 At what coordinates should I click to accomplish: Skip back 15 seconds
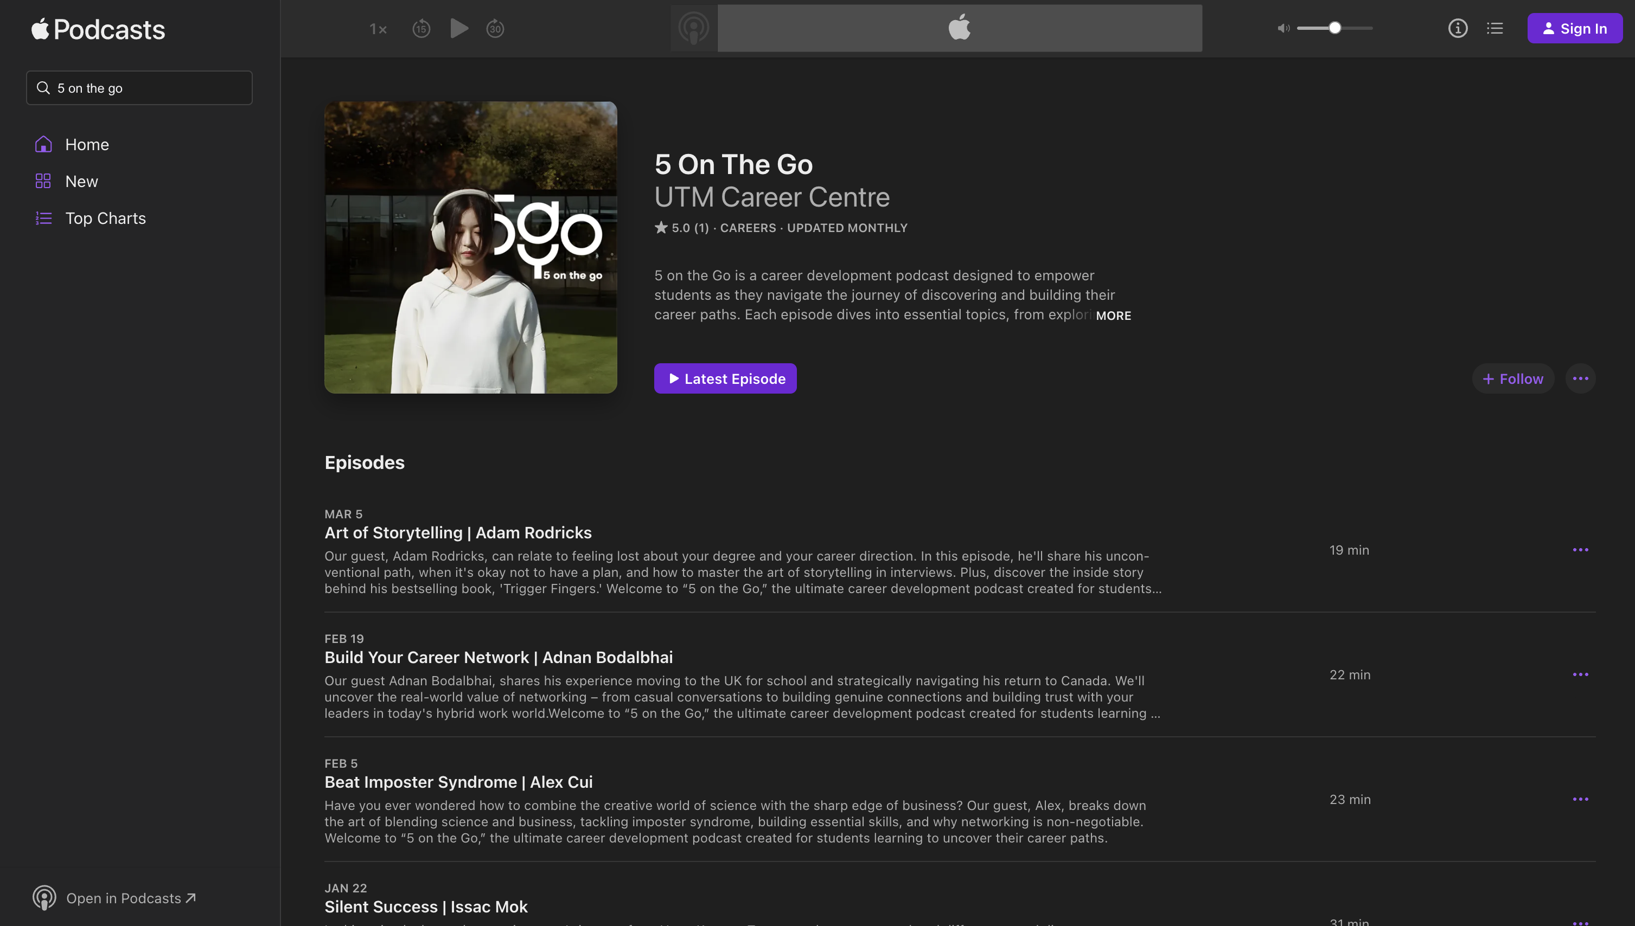(x=421, y=29)
